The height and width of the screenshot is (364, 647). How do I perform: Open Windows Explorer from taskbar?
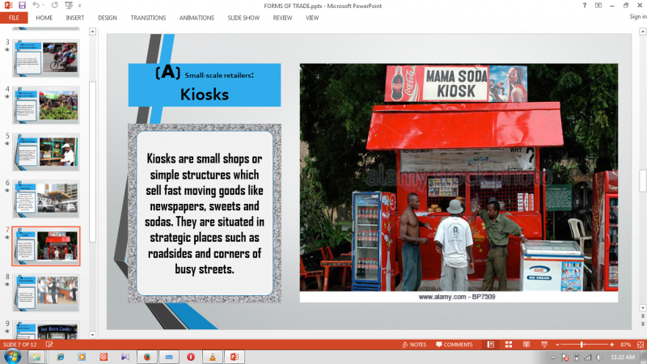pos(36,357)
